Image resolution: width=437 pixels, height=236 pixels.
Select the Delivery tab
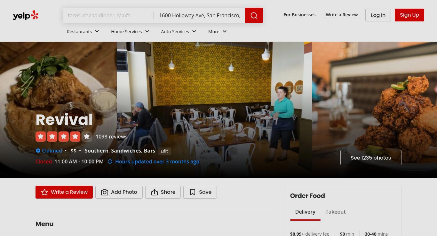pyautogui.click(x=305, y=212)
